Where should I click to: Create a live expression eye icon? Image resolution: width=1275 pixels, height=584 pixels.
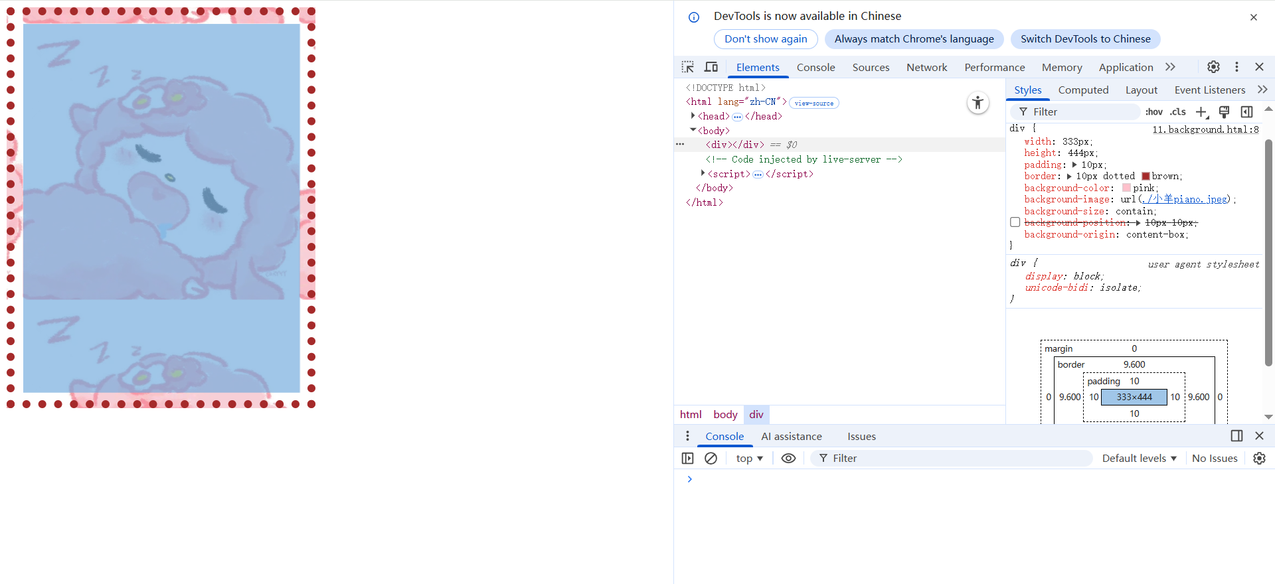coord(788,459)
